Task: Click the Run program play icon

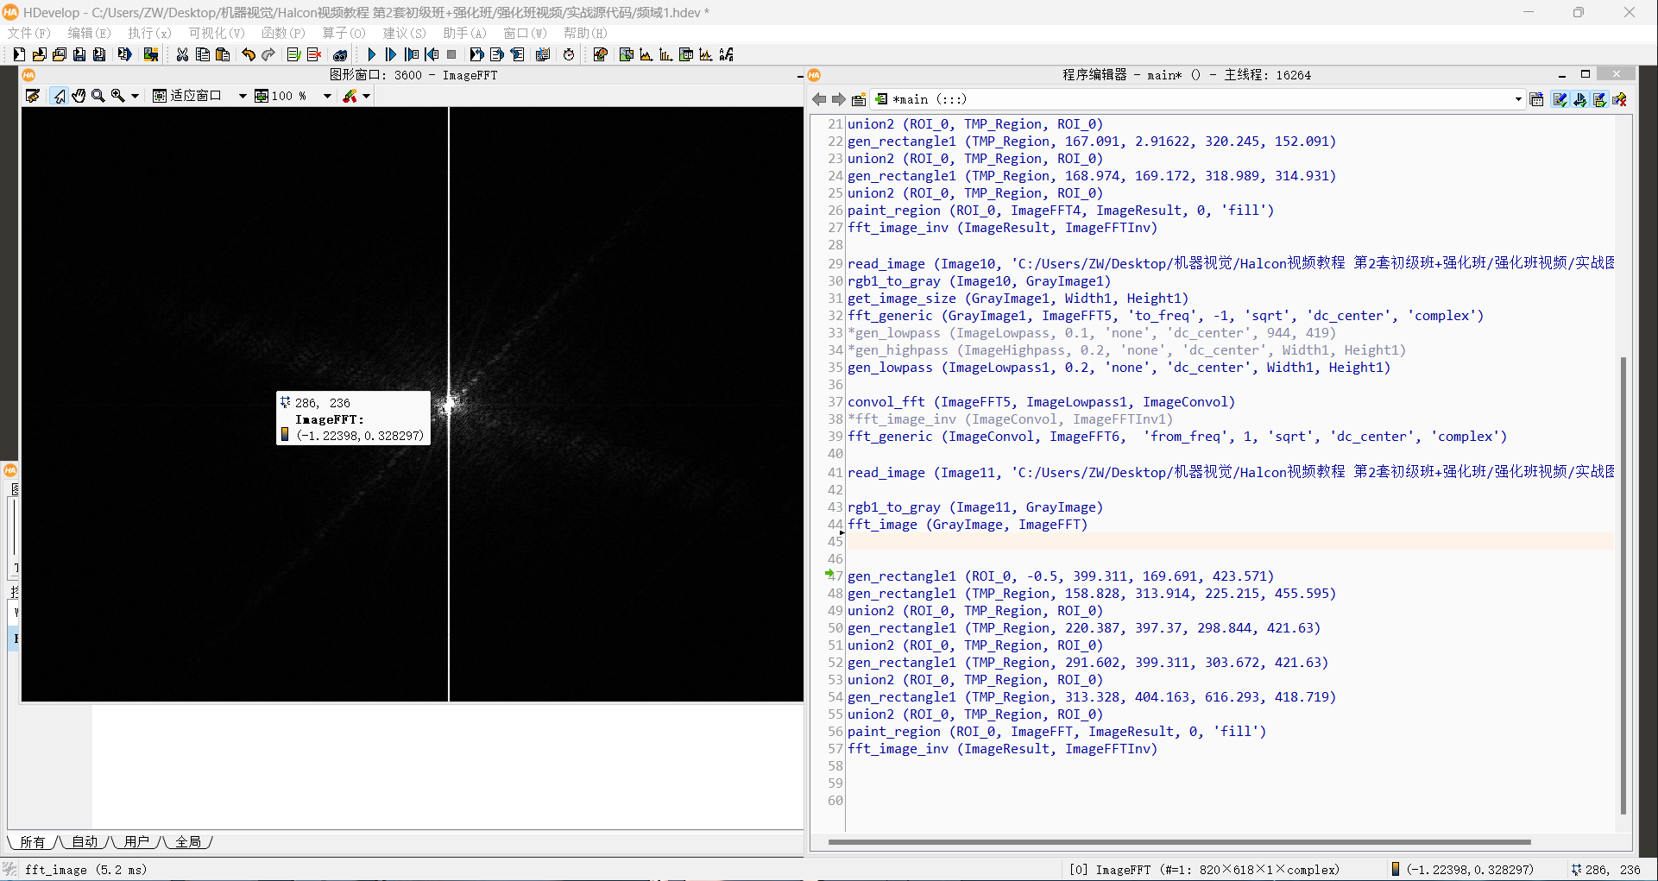Action: 371,54
